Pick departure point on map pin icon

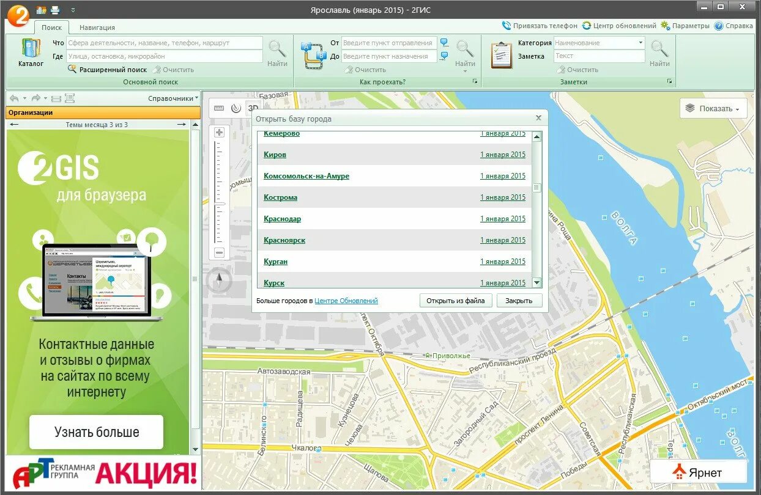point(444,43)
